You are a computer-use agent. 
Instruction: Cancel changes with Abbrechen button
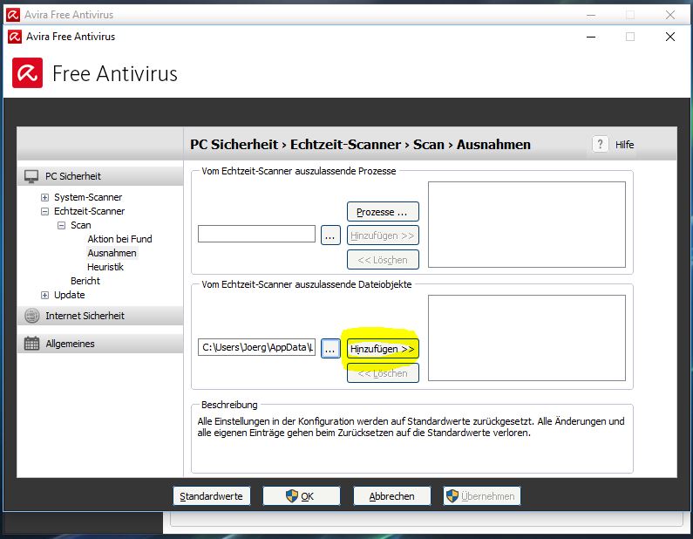pos(391,495)
